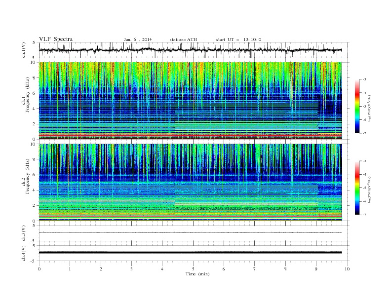
Task: Click the ch.2 "Frequency (kHz)" axis label
Action: [28, 176]
